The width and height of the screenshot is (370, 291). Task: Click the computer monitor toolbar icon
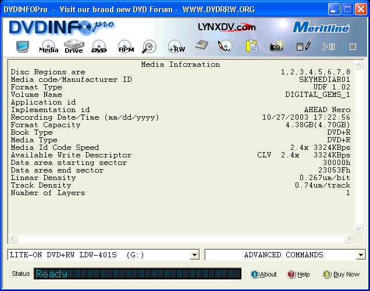pos(23,46)
